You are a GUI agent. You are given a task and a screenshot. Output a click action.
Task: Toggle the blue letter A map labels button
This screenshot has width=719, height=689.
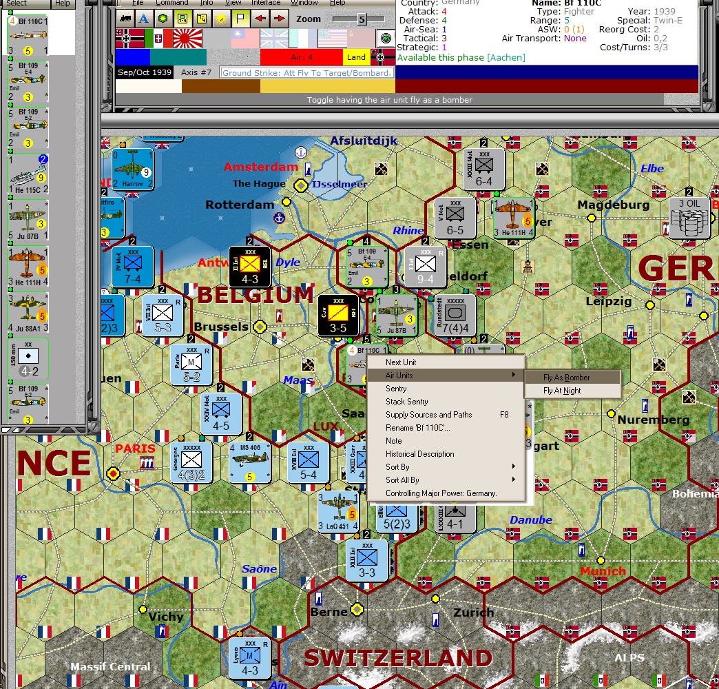(x=144, y=19)
